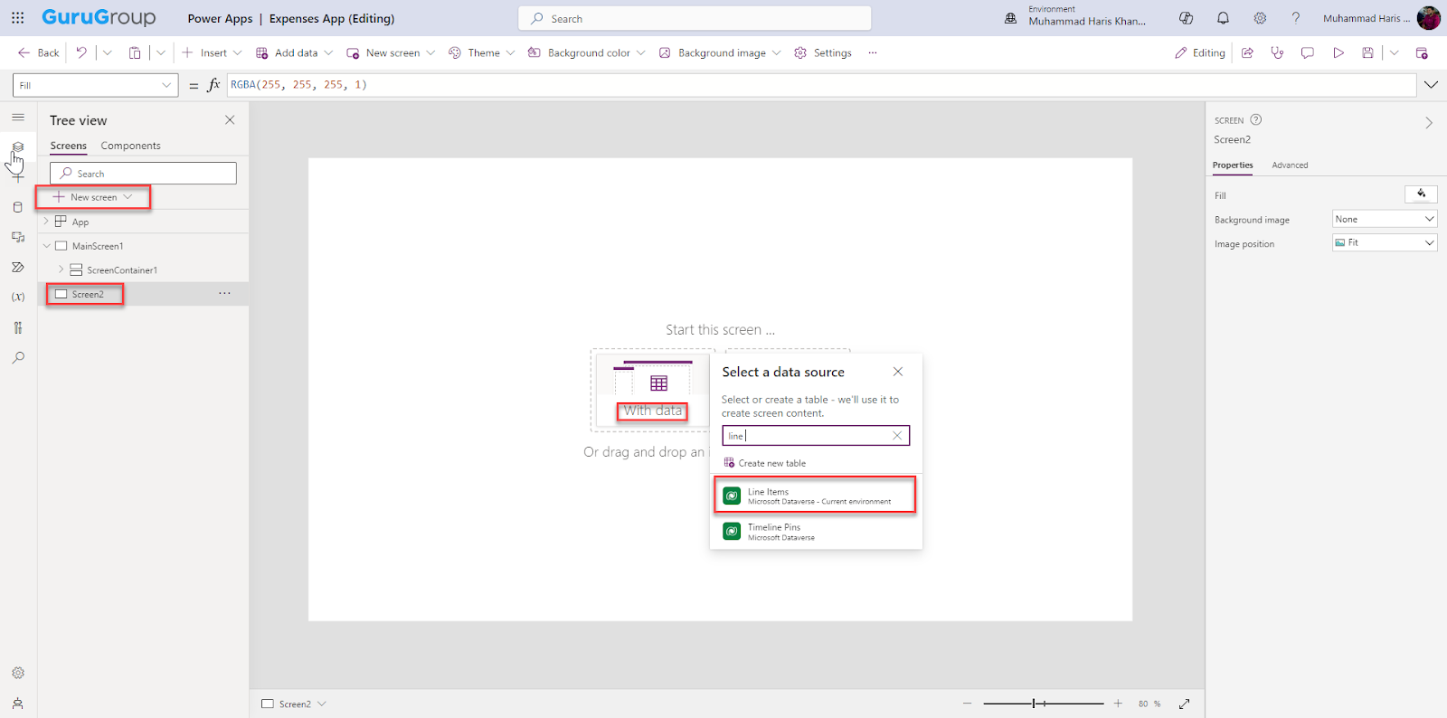Collapse the MainScreen1 node
Image resolution: width=1447 pixels, height=718 pixels.
click(47, 245)
